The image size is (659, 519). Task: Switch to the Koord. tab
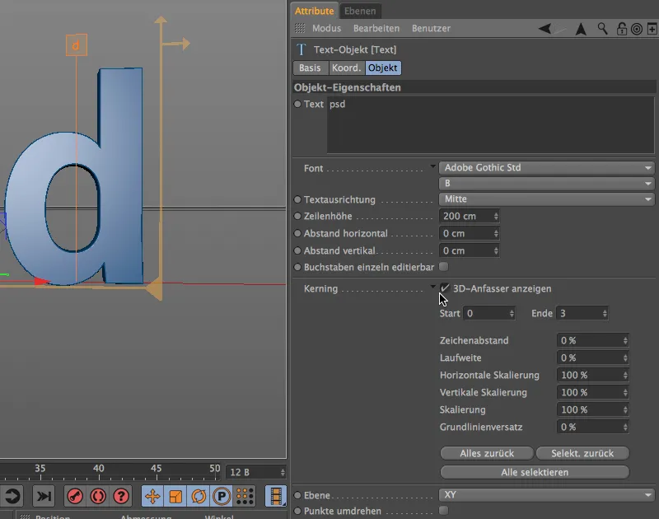click(x=346, y=68)
